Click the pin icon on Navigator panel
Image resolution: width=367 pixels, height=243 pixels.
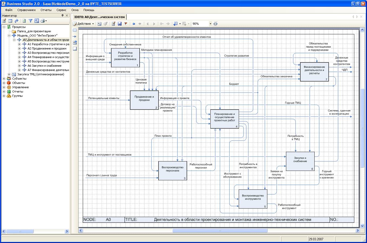(62, 16)
